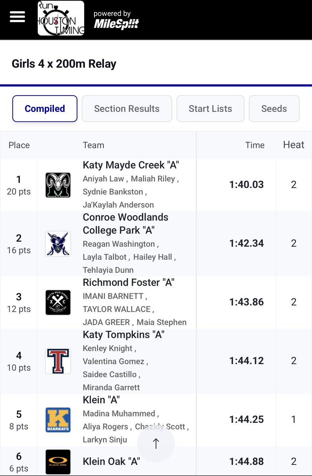Select the Compiled tab
The height and width of the screenshot is (476, 312).
pyautogui.click(x=45, y=109)
